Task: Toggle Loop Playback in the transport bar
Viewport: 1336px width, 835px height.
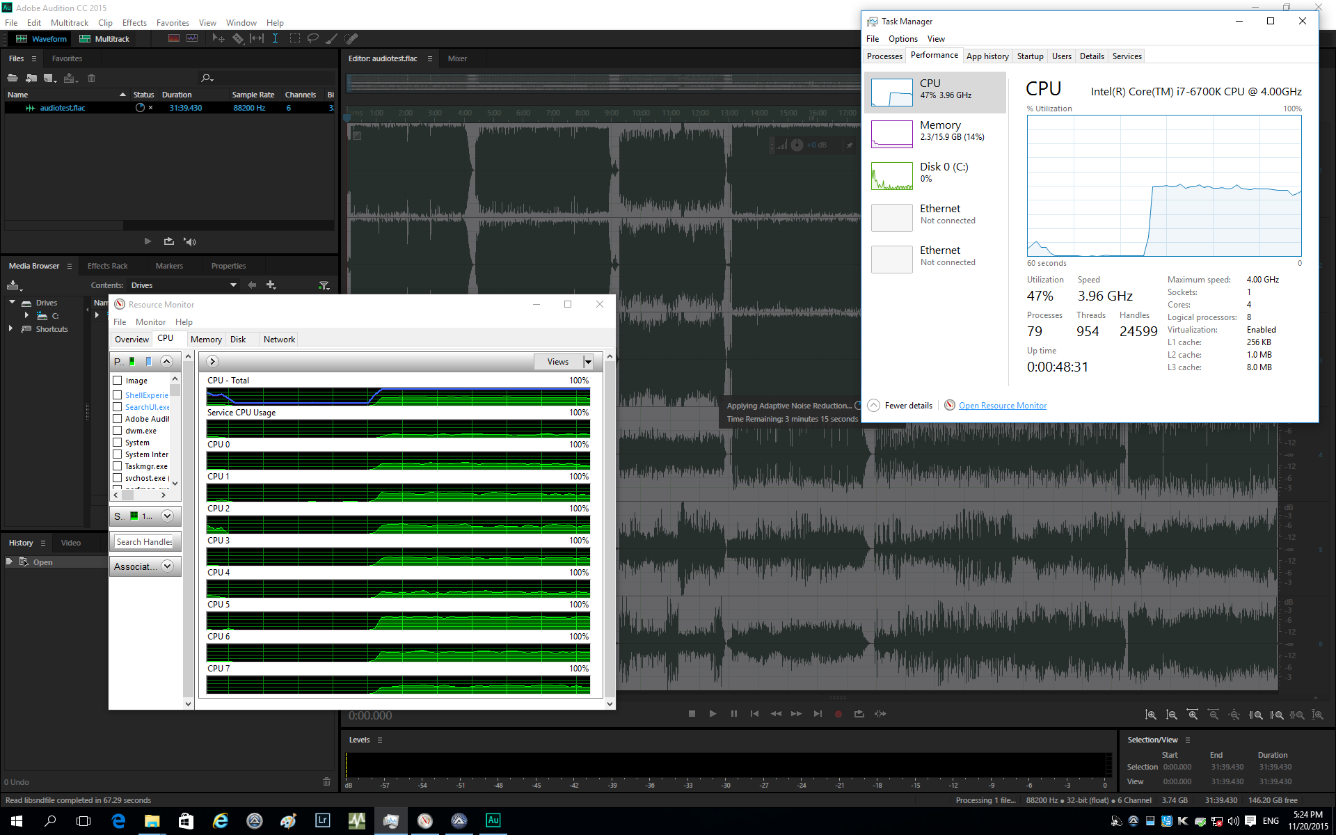Action: tap(859, 714)
